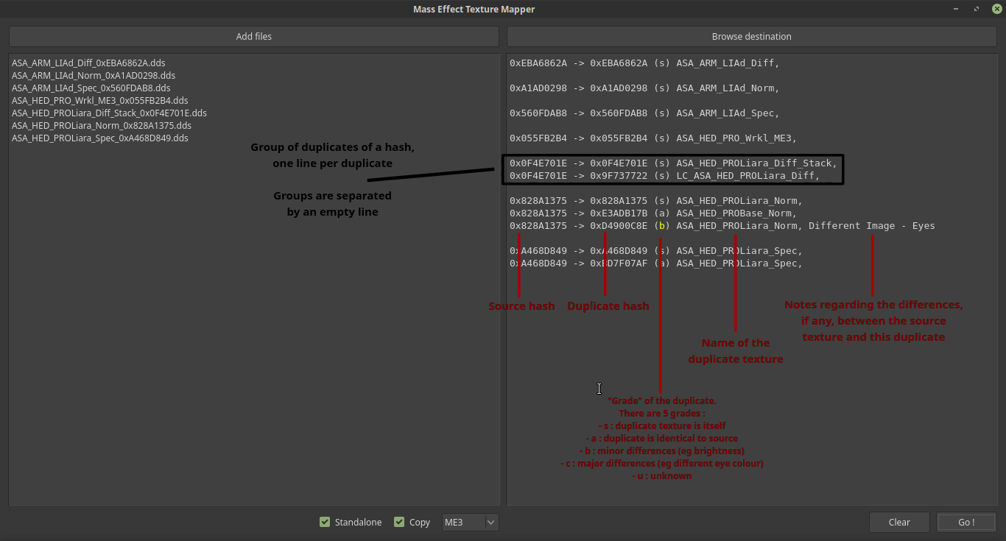Select ASA_HED_PROLiara_Norm_0x828A1375.dds file
1006x541 pixels.
click(102, 126)
